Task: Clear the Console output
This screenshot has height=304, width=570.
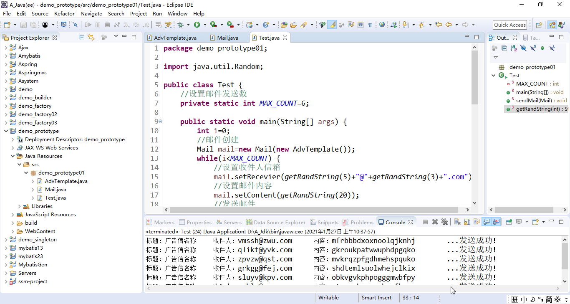Action: [457, 222]
